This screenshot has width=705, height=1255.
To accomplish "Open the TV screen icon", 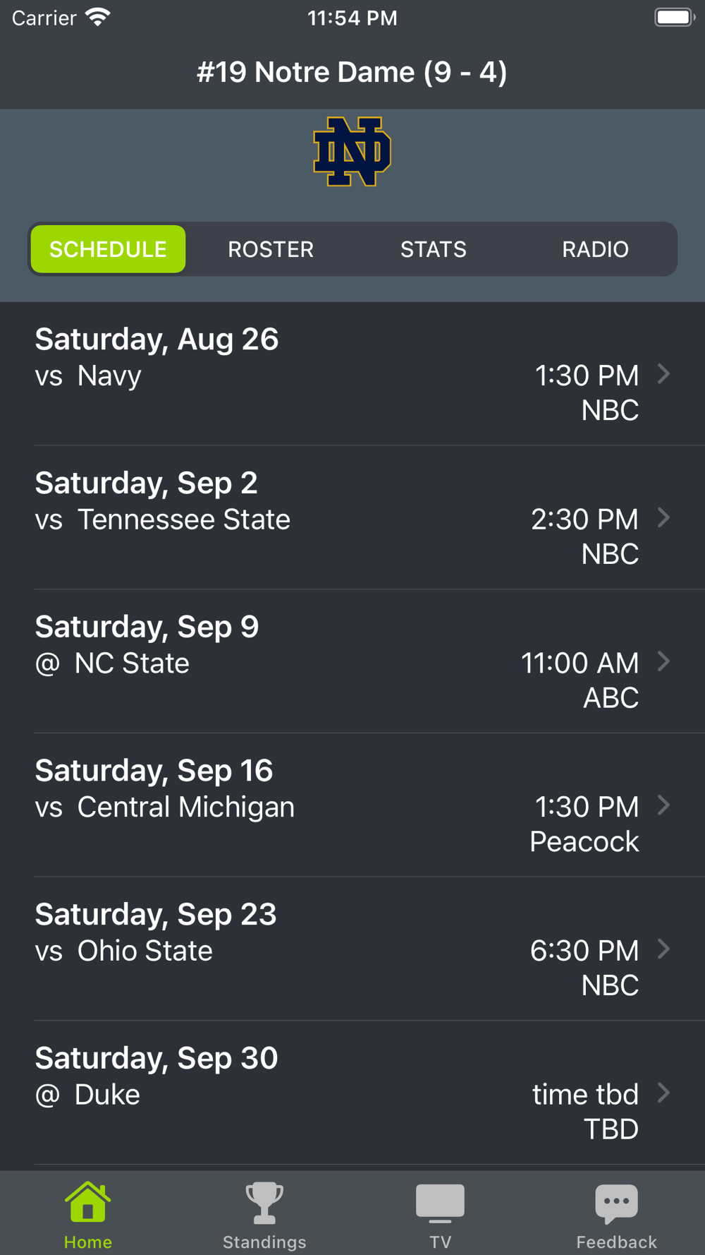I will [440, 1203].
